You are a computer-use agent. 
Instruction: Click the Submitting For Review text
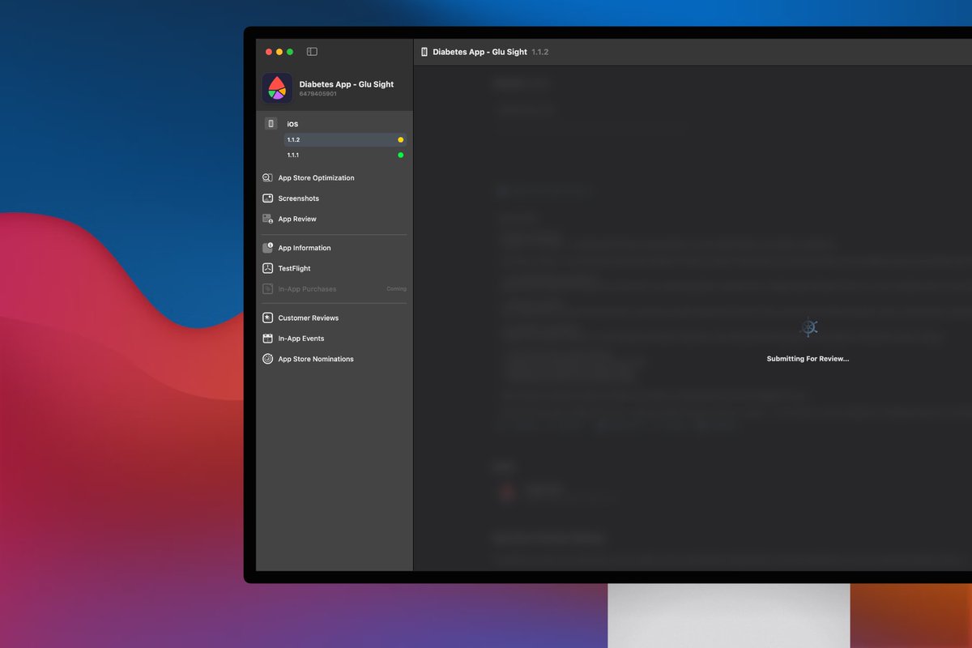(808, 359)
